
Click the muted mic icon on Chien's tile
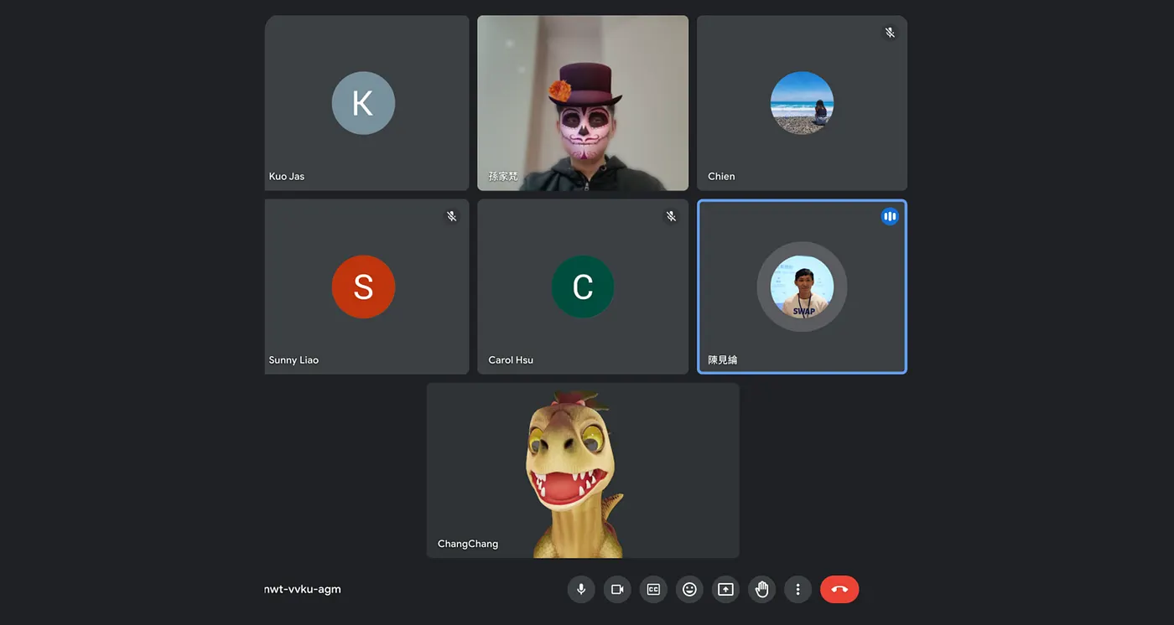pos(890,33)
